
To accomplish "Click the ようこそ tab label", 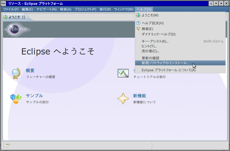I will click(x=14, y=17).
